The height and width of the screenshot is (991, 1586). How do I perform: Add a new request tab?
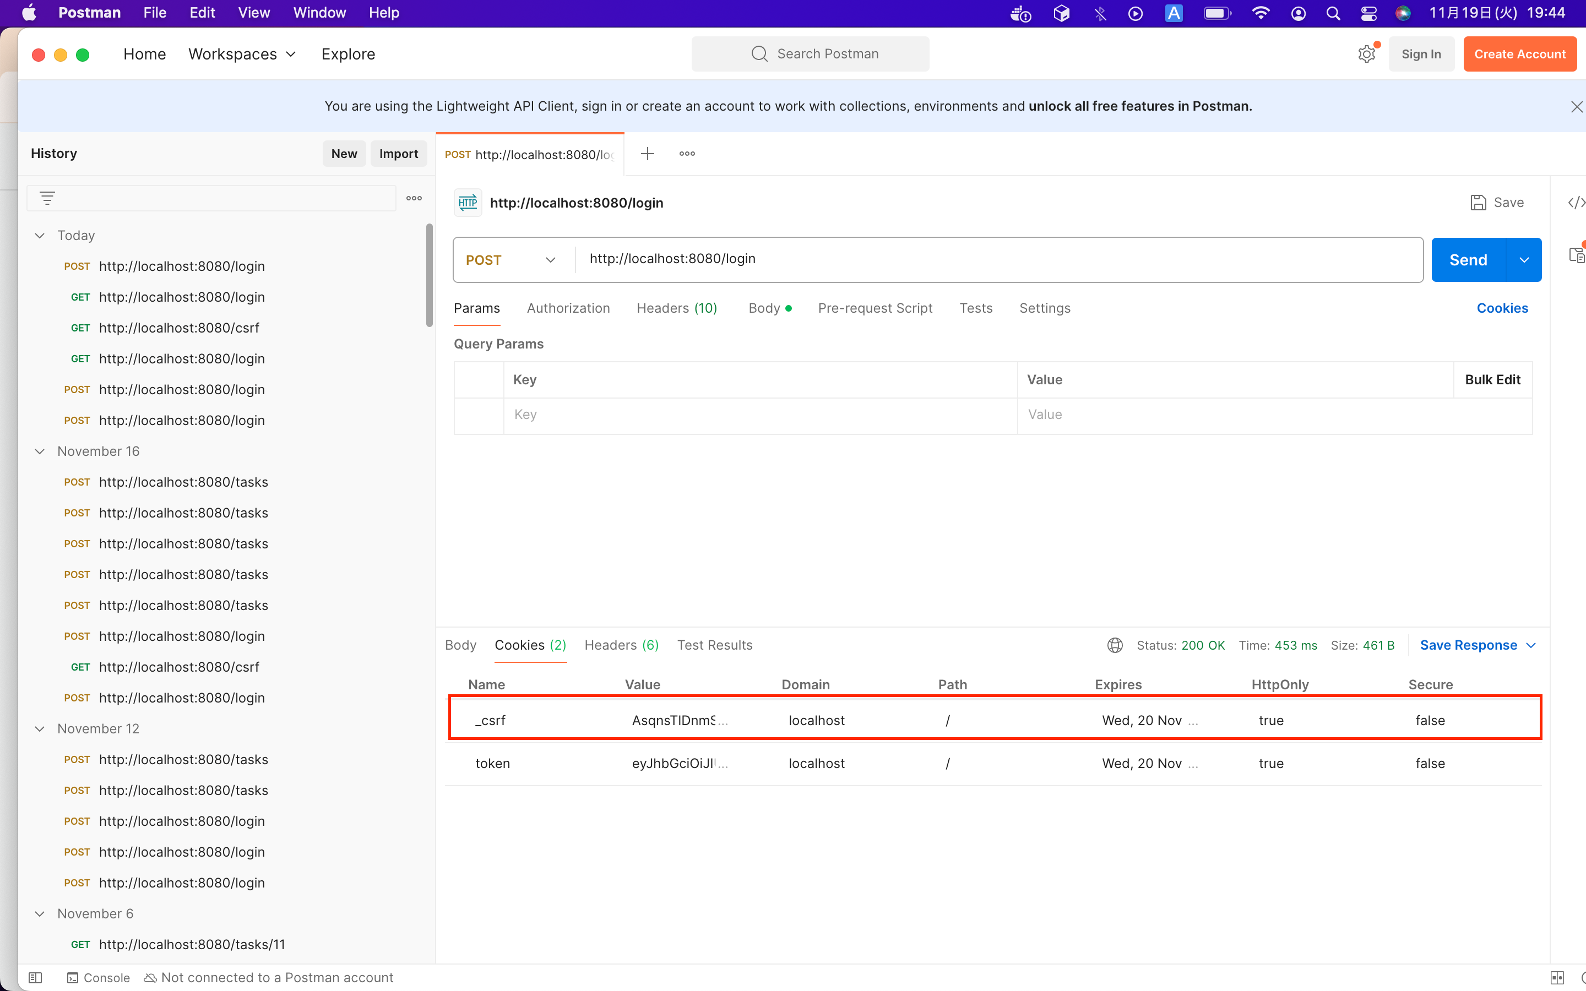(648, 154)
